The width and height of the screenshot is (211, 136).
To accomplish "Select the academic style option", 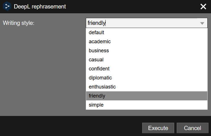I will (x=147, y=42).
